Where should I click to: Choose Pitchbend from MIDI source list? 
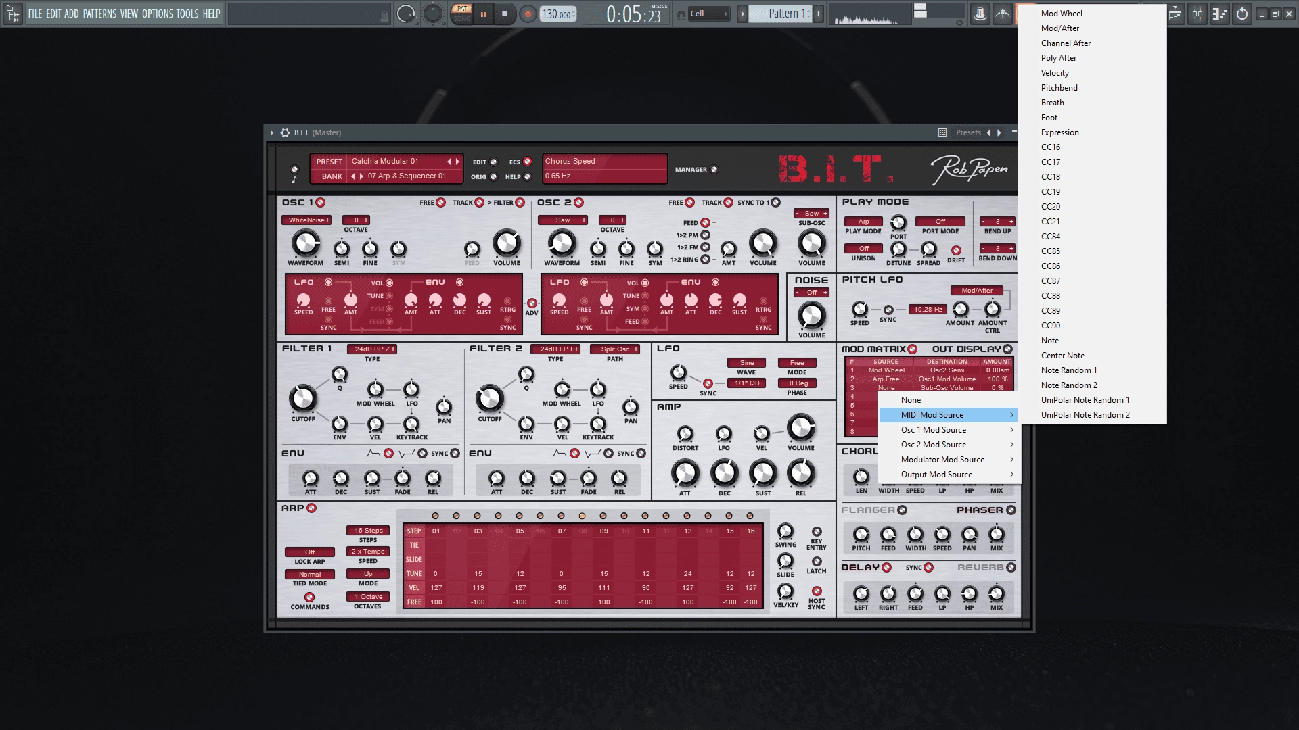click(1092, 88)
